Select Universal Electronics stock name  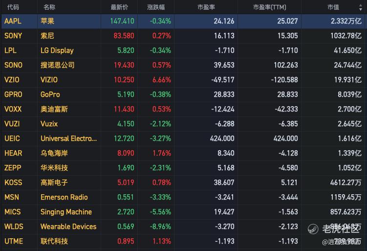tap(69, 138)
